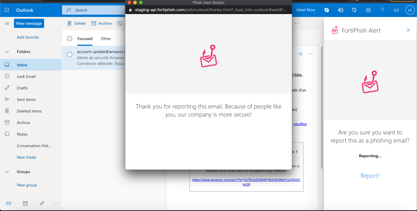Click the Junk block icon in toolbar
Viewport: 417px width, 211px height.
[120, 23]
